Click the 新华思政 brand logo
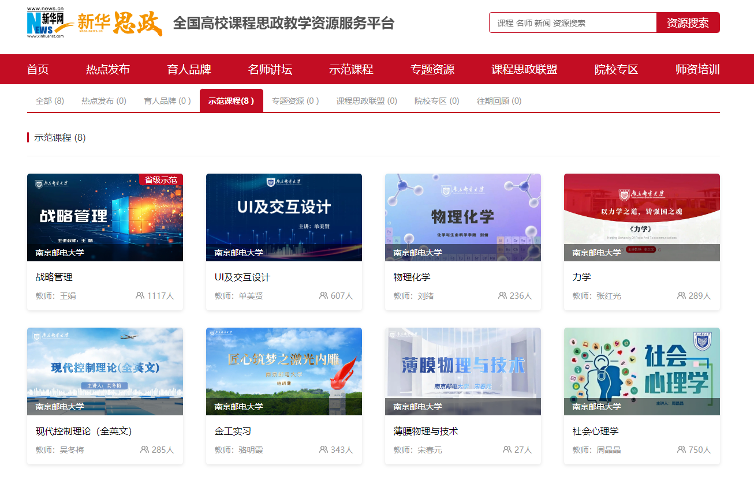This screenshot has width=754, height=488. pos(120,23)
